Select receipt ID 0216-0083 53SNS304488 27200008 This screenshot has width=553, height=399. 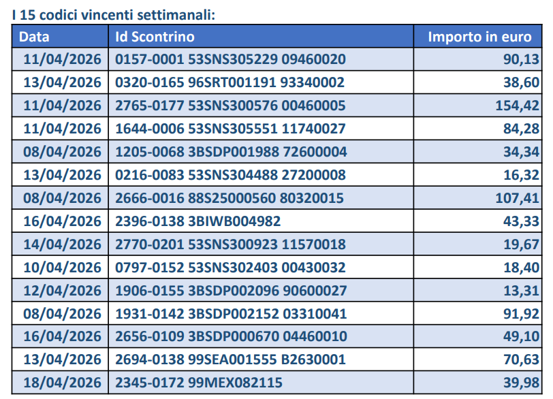(231, 175)
